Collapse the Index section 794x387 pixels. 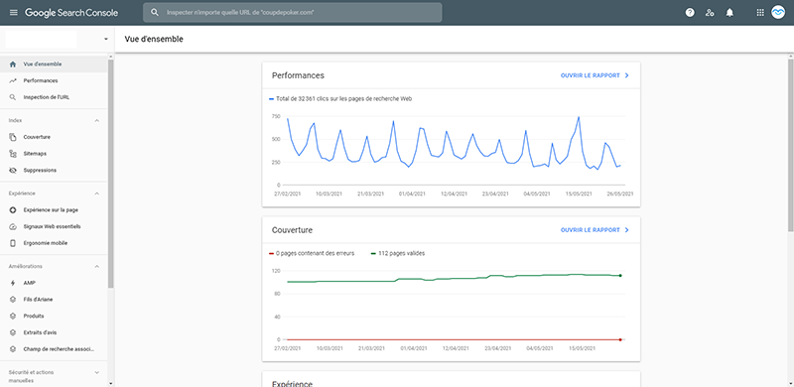97,120
